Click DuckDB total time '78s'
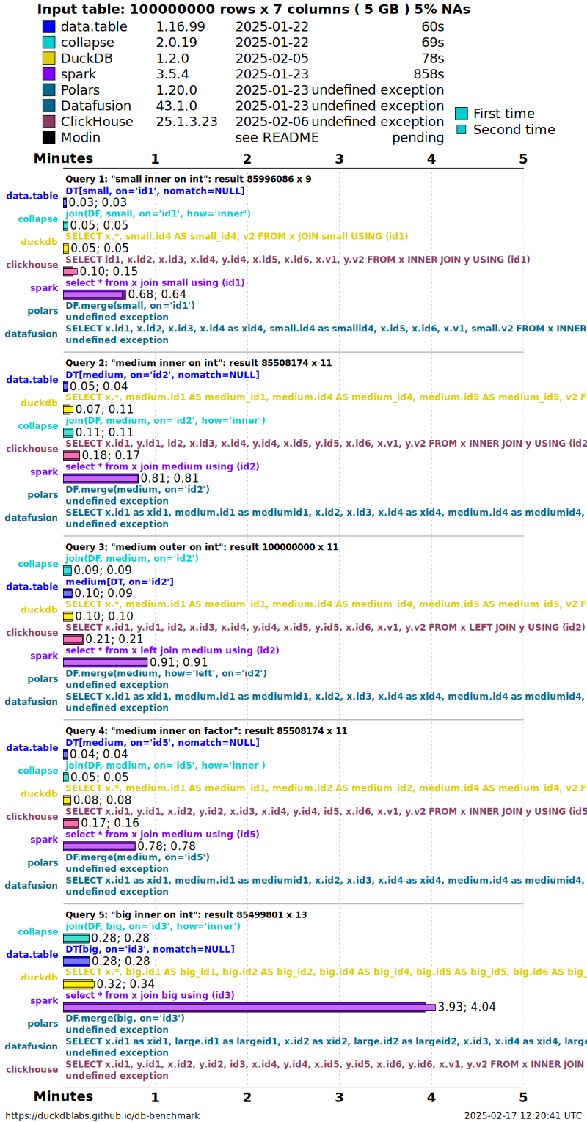 tap(433, 59)
